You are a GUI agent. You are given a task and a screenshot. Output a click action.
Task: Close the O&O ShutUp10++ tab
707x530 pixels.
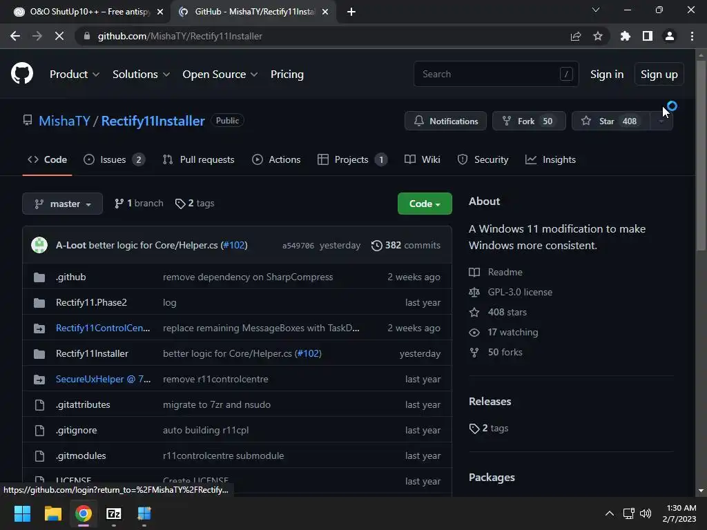[x=160, y=12]
